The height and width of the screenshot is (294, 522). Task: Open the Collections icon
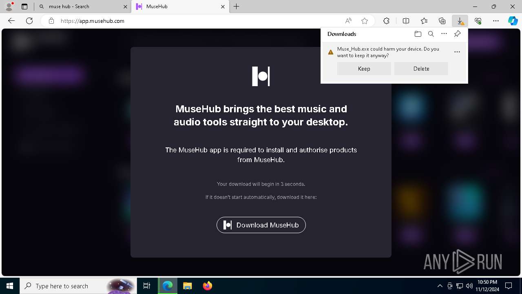tap(442, 21)
